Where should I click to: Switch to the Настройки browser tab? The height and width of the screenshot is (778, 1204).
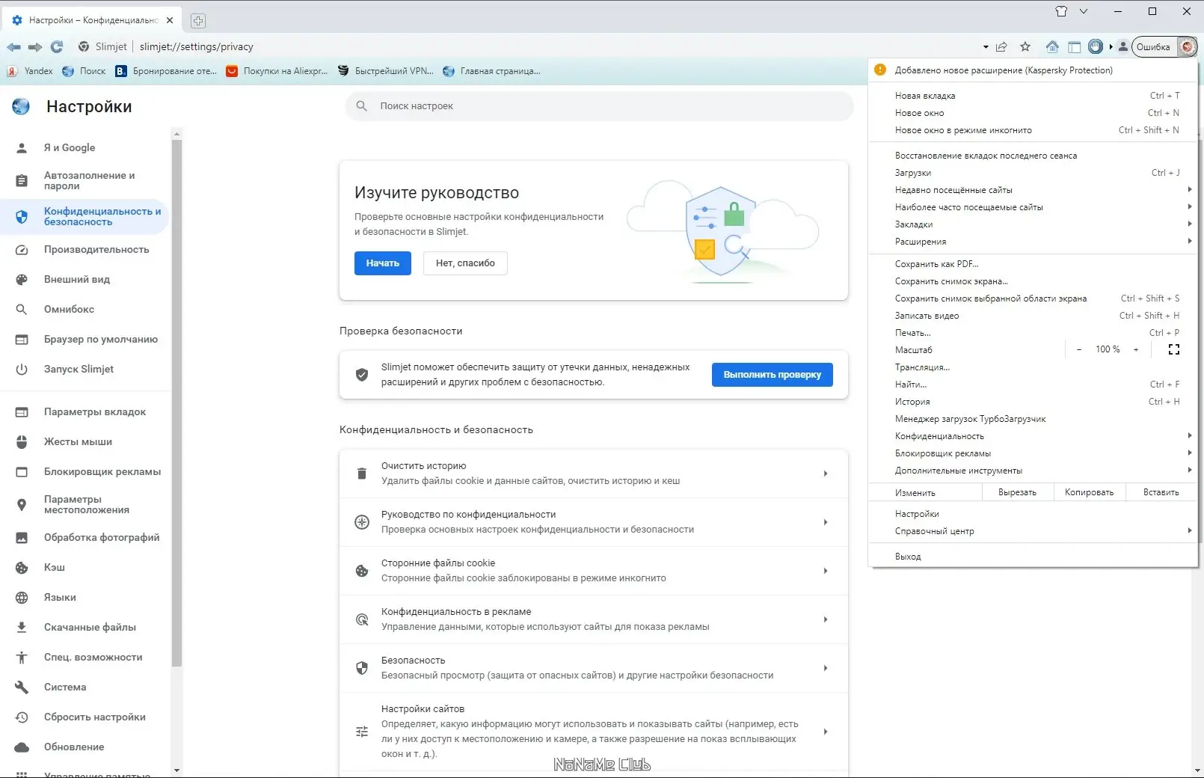click(x=85, y=20)
